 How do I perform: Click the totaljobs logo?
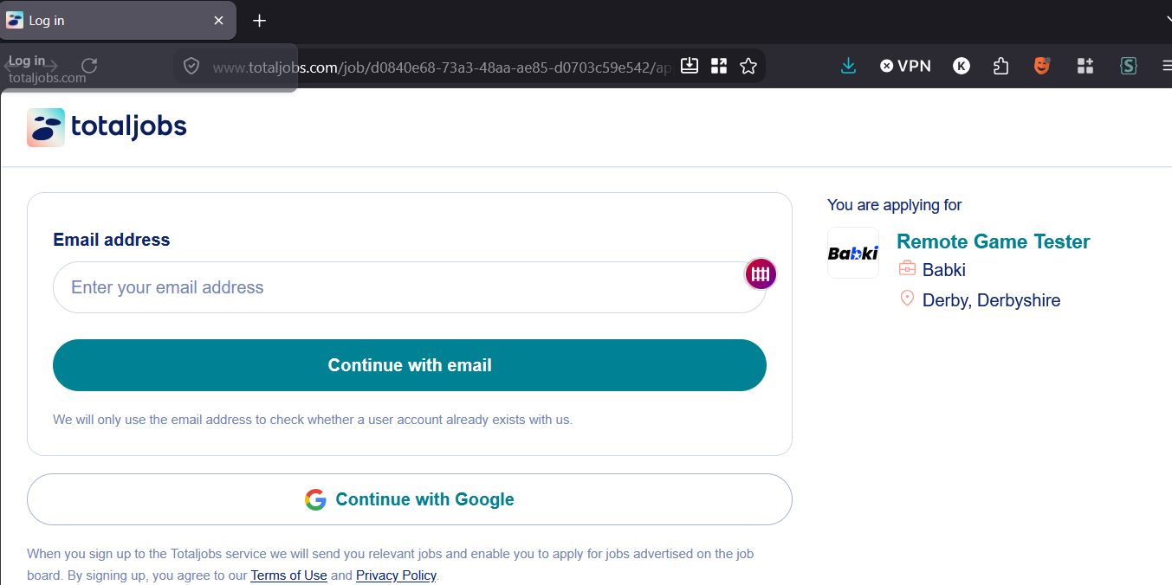pos(107,127)
